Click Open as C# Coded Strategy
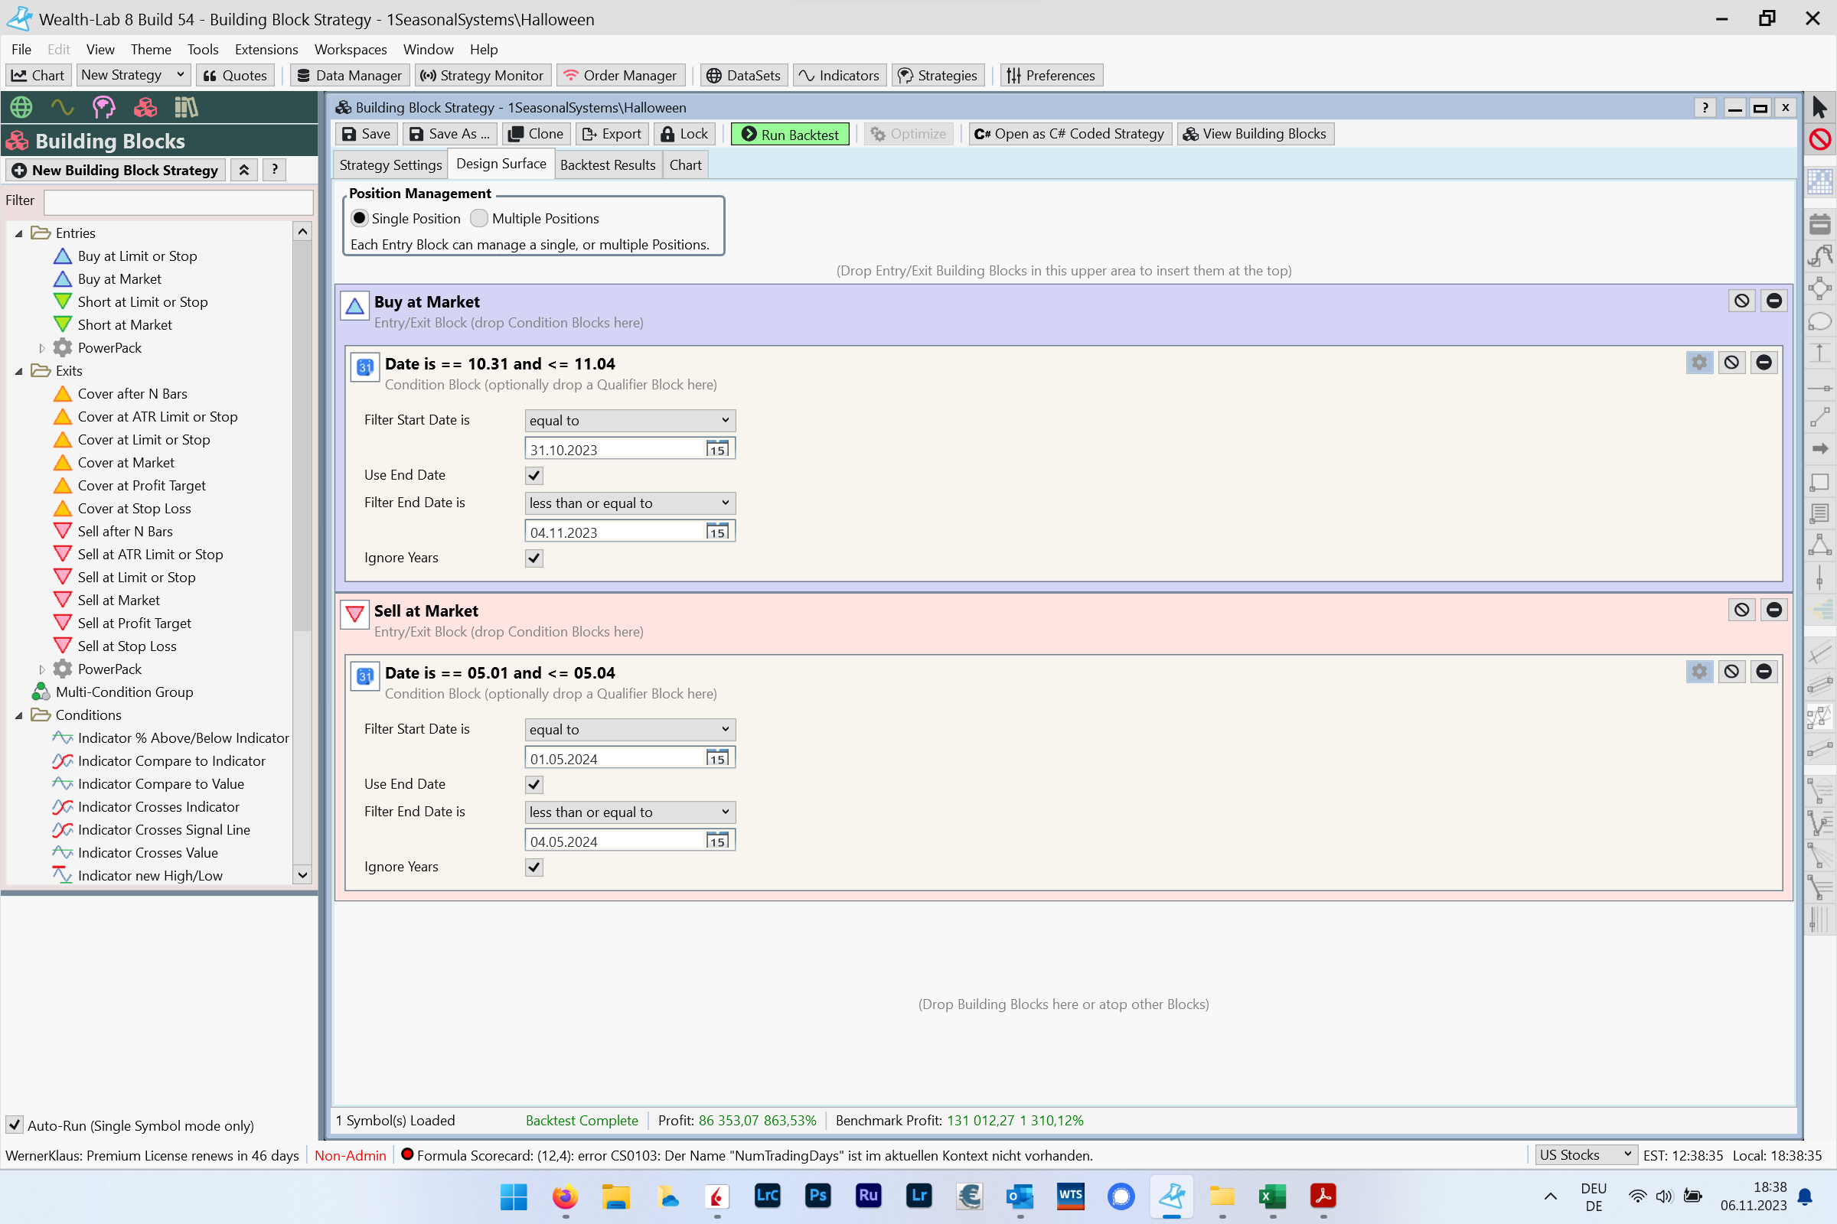Image resolution: width=1837 pixels, height=1224 pixels. [x=1069, y=135]
